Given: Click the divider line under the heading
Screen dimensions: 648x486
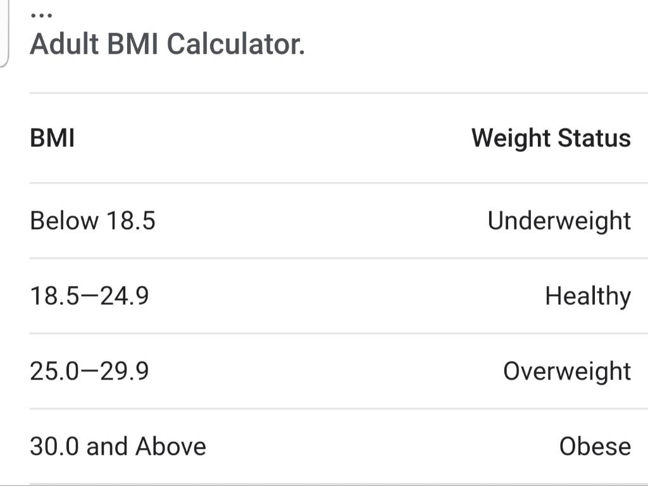Looking at the screenshot, I should 339,93.
